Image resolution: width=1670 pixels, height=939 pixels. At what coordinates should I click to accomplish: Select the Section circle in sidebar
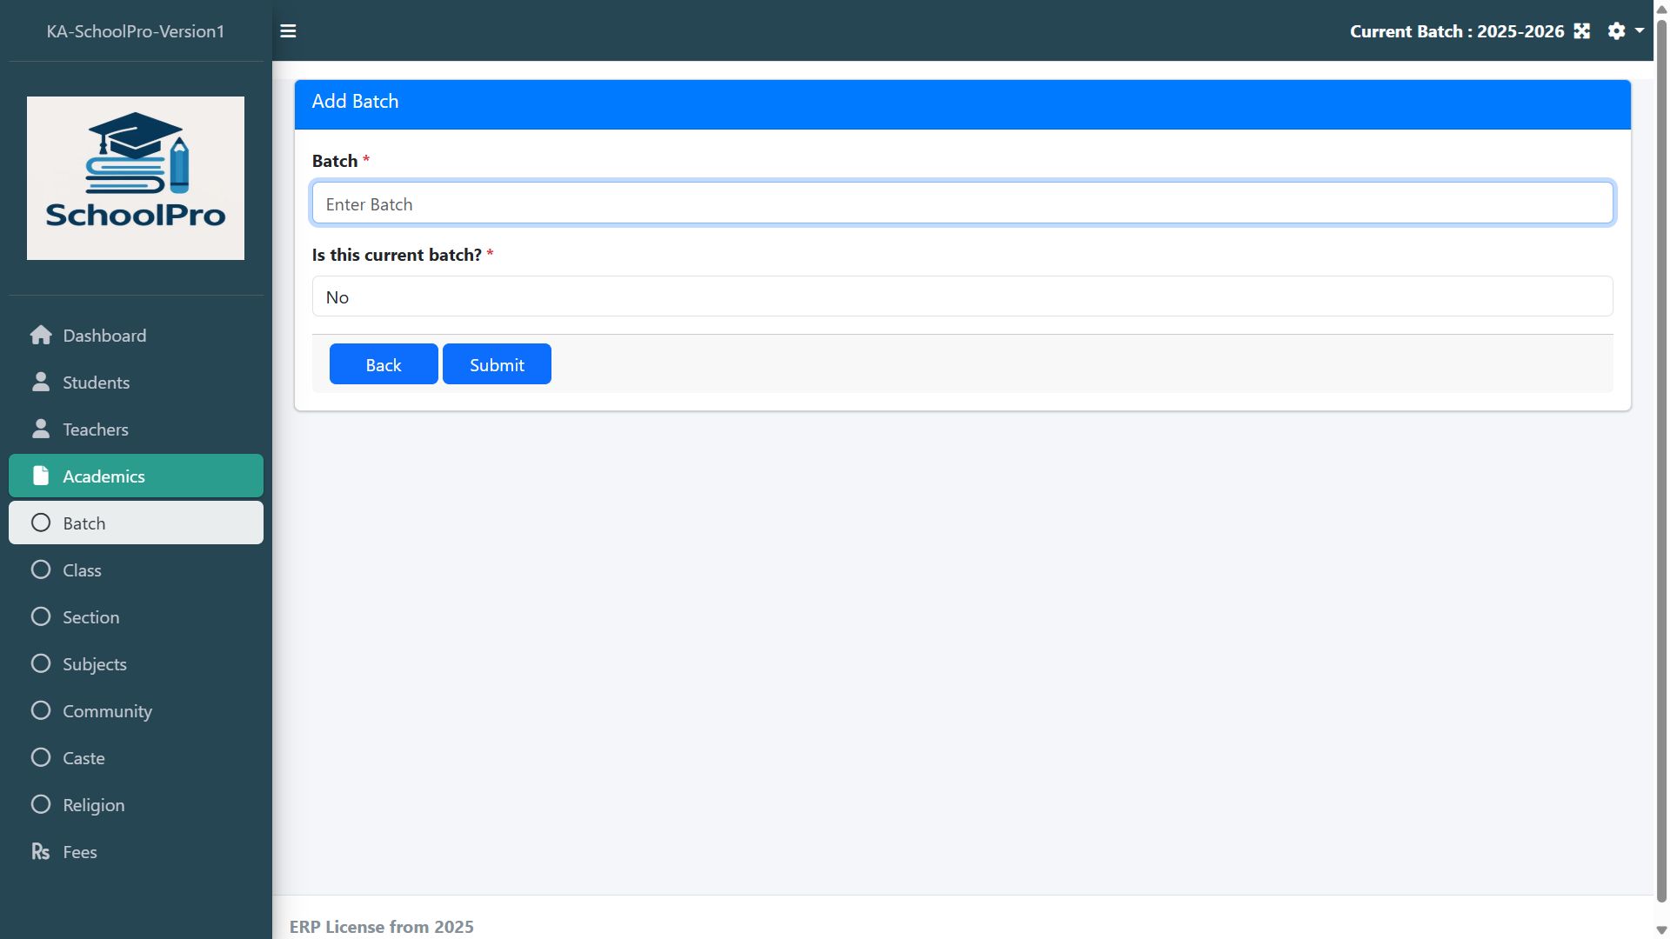click(40, 617)
